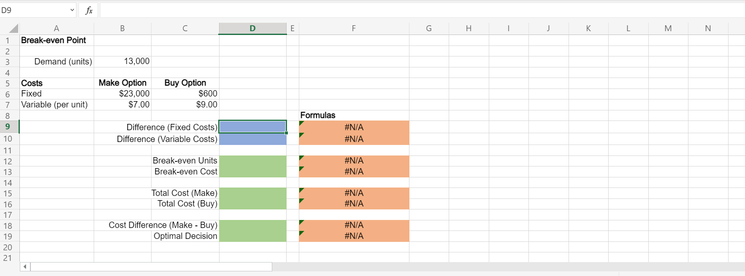The width and height of the screenshot is (745, 276).
Task: Select column C header
Action: click(185, 28)
